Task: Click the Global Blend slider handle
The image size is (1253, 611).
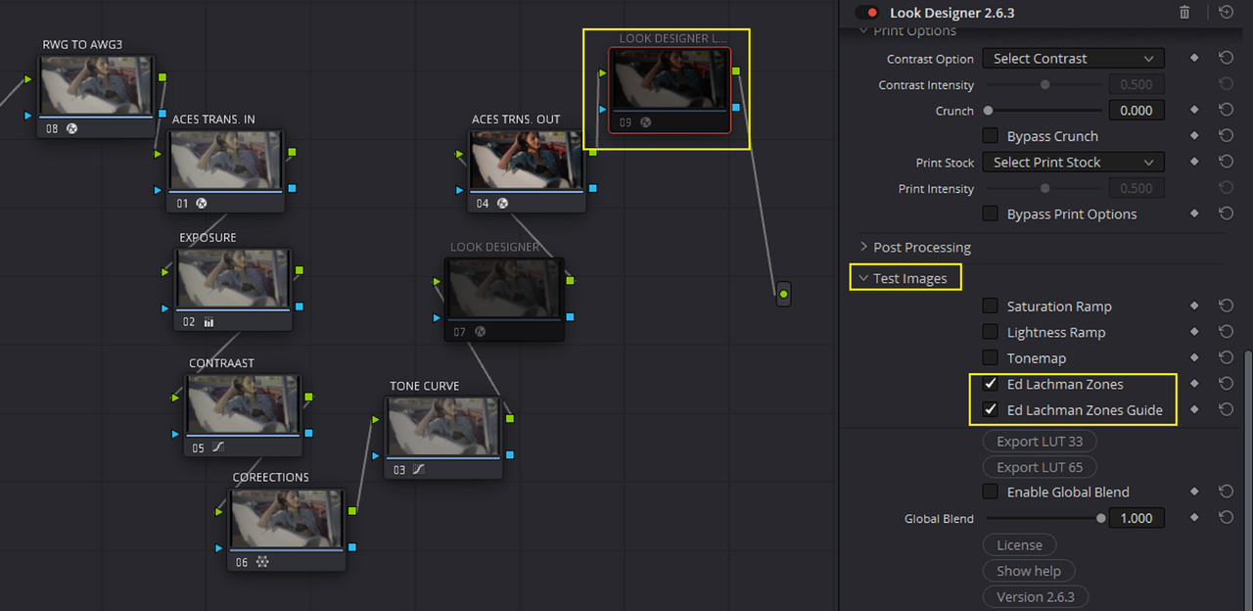Action: (1101, 518)
